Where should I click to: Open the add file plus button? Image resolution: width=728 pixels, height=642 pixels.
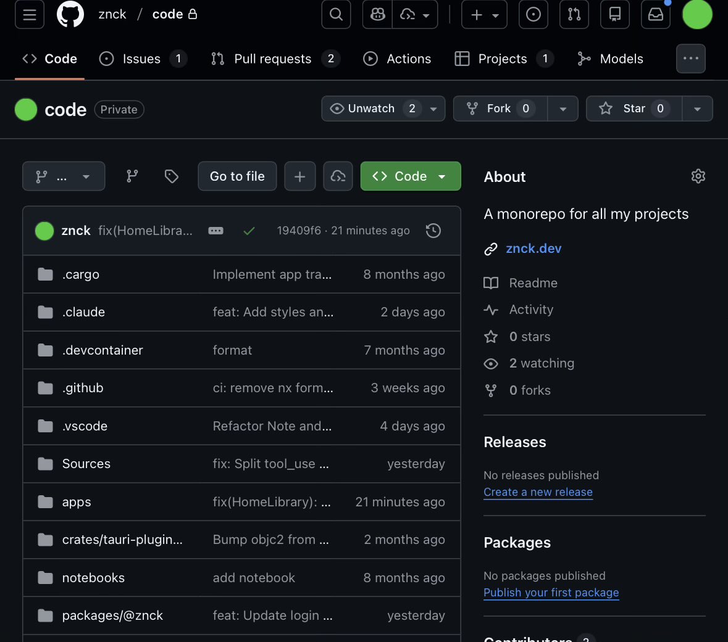coord(300,176)
